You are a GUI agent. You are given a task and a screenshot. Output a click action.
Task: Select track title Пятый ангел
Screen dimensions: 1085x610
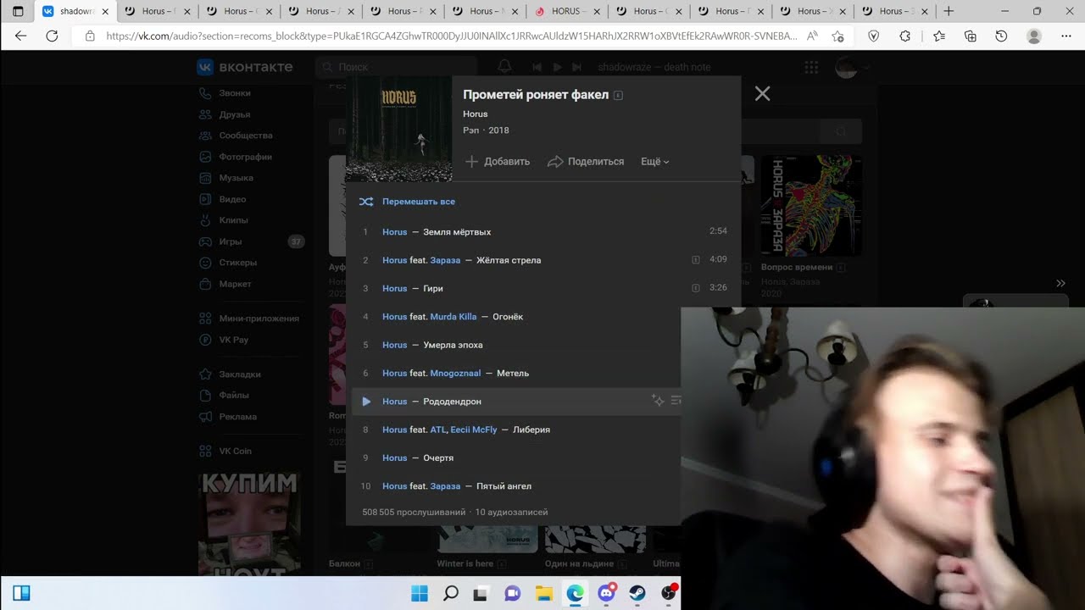[504, 486]
